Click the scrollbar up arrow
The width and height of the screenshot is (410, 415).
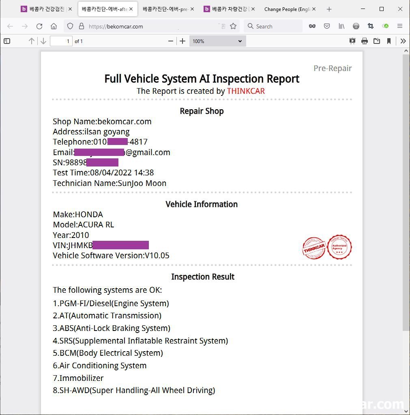[406, 51]
